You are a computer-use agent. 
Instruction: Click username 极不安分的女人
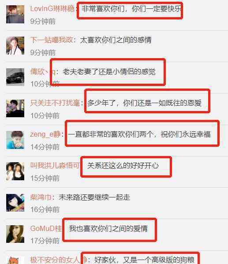click(55, 260)
